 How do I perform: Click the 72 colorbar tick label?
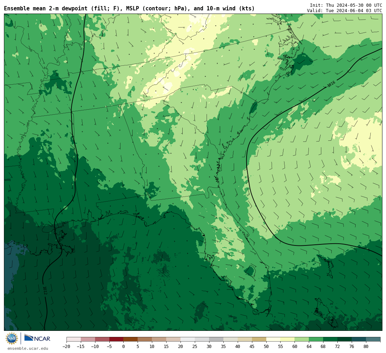click(x=338, y=346)
